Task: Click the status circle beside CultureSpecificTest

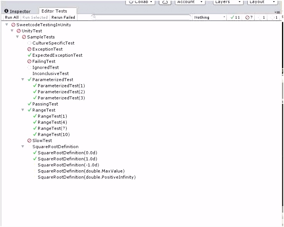Action: pos(29,43)
